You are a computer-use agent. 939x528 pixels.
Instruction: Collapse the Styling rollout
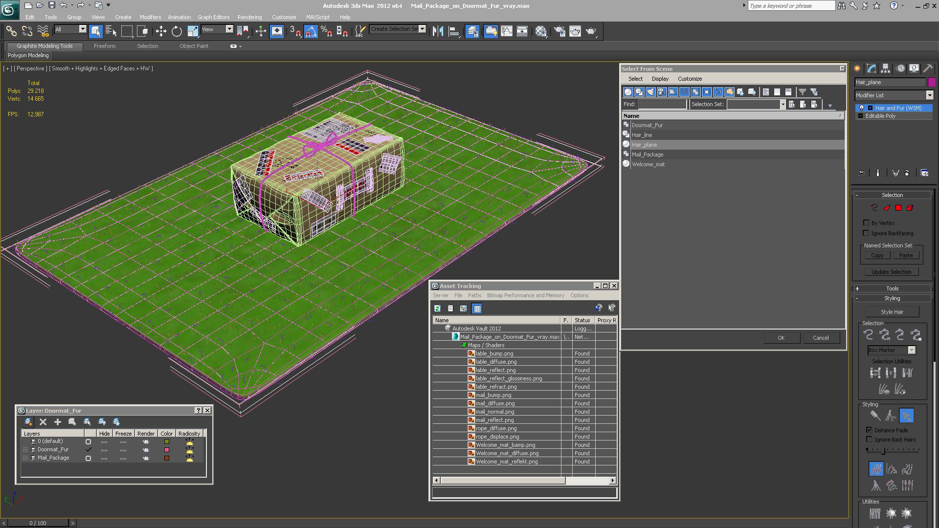click(x=892, y=298)
